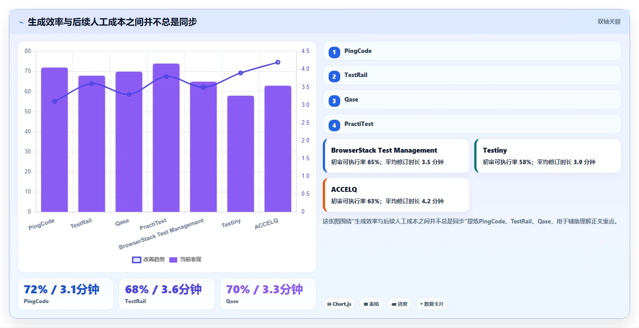Open the BrowserStack Test Management card
The image size is (639, 328).
(396, 156)
